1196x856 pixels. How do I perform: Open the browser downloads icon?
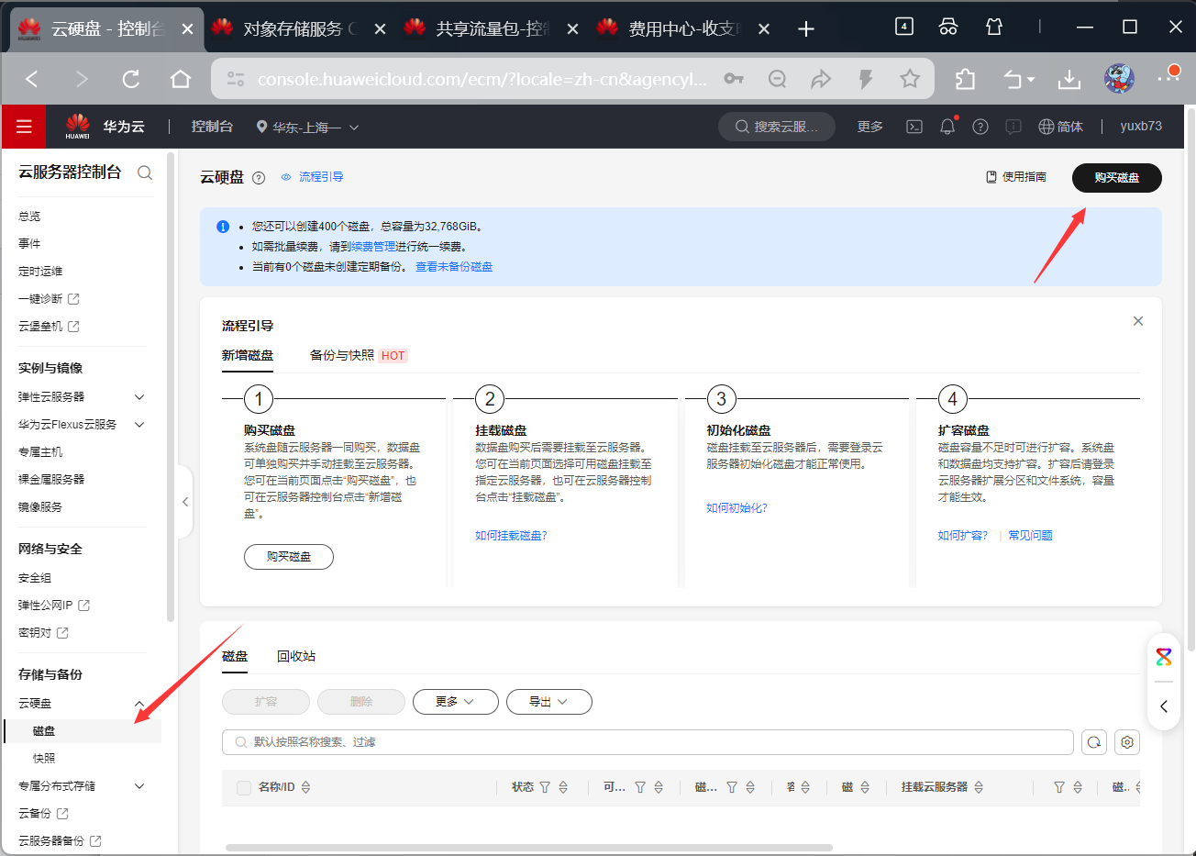point(1069,79)
